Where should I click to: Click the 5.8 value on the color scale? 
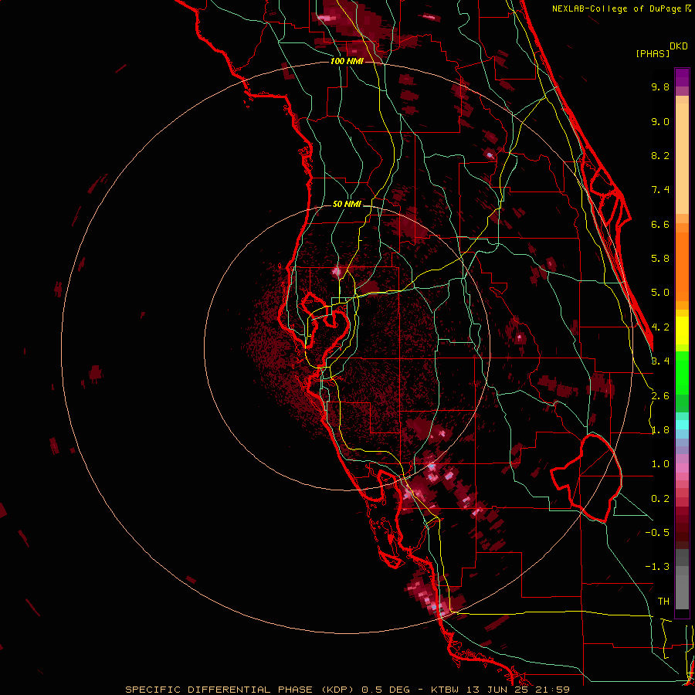pyautogui.click(x=660, y=259)
